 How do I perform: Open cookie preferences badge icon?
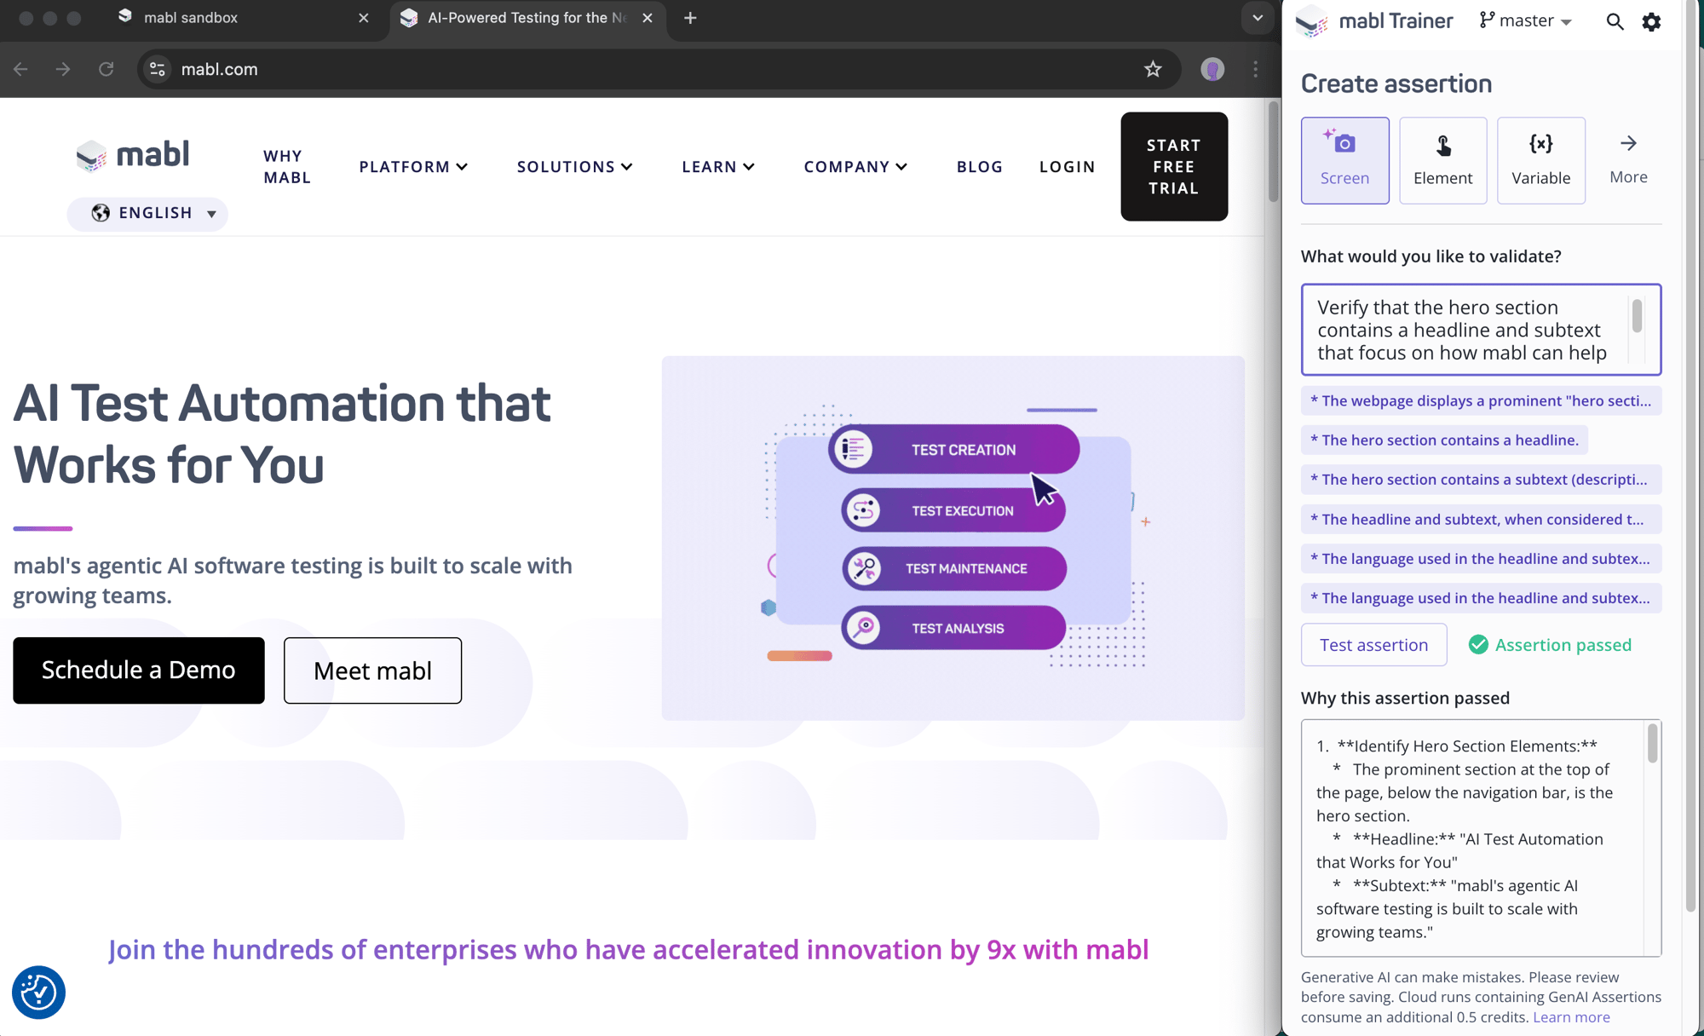click(38, 992)
